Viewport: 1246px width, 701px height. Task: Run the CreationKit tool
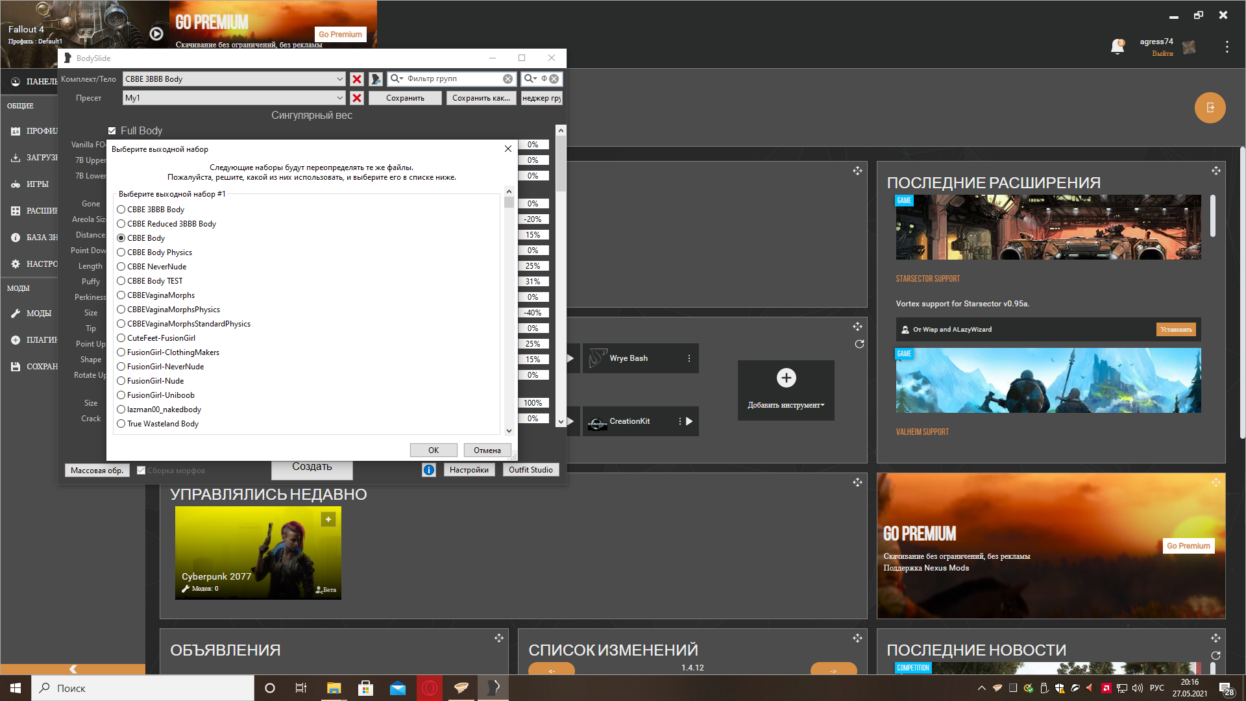(689, 421)
